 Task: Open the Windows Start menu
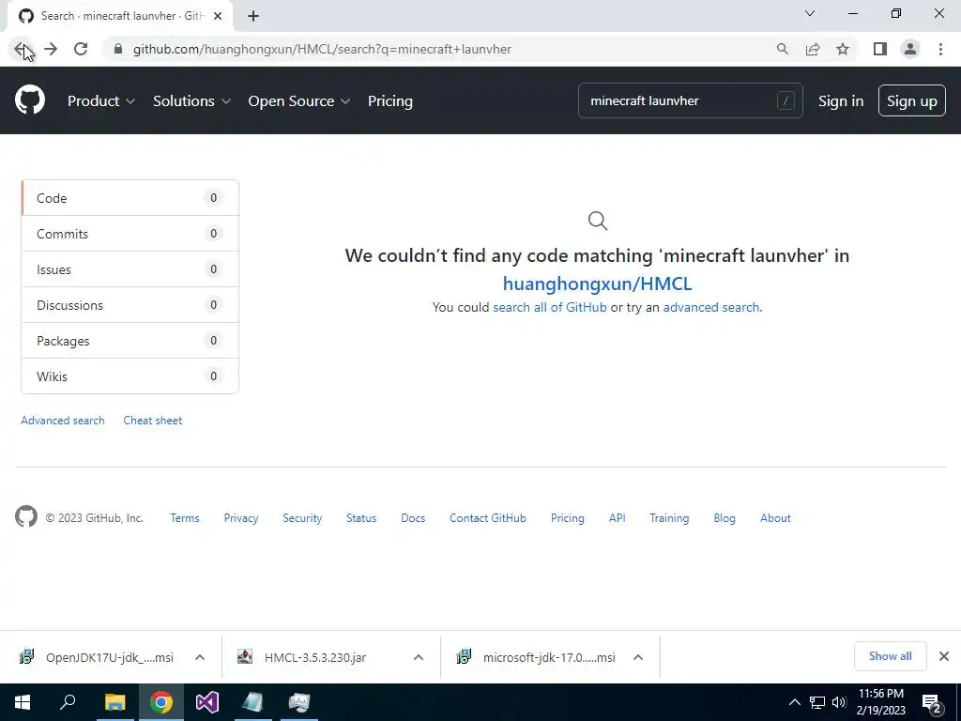23,702
